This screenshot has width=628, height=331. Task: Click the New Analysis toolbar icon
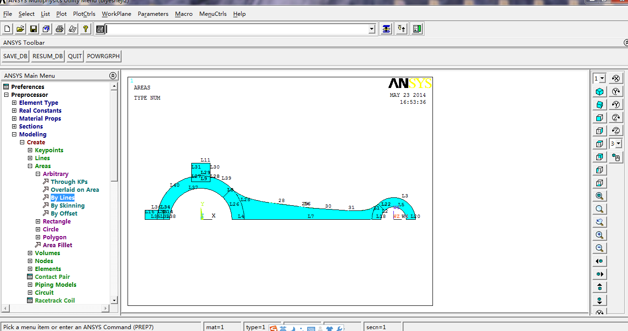tap(7, 29)
